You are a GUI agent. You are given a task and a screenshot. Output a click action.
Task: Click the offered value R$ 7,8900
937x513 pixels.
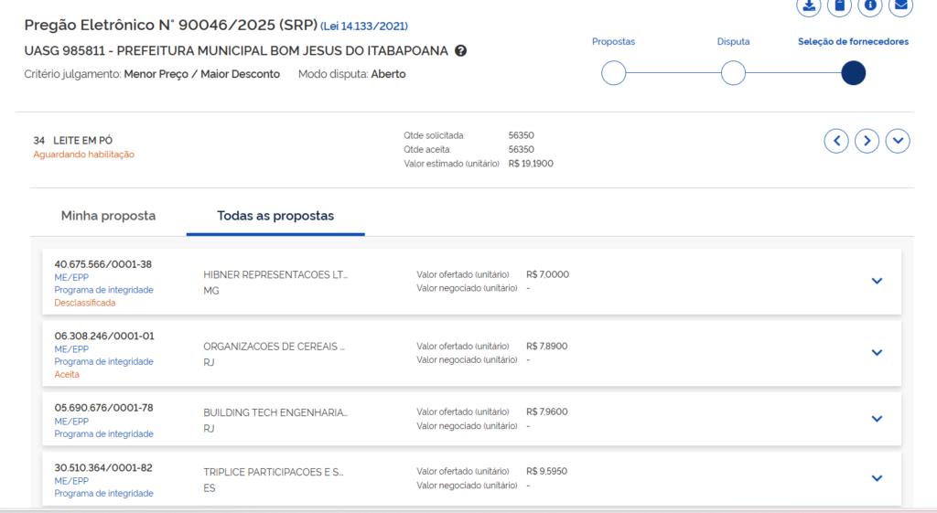(547, 347)
